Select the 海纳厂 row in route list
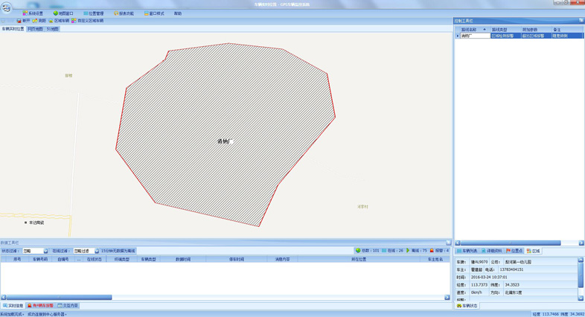The width and height of the screenshot is (585, 317). point(473,36)
